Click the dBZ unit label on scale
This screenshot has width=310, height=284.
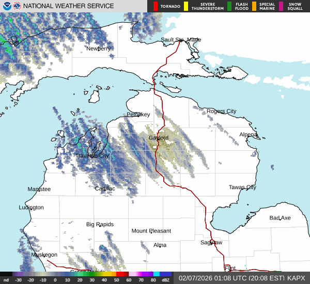point(165,280)
